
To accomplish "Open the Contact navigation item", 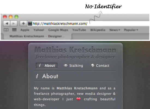I will pos(100,66).
